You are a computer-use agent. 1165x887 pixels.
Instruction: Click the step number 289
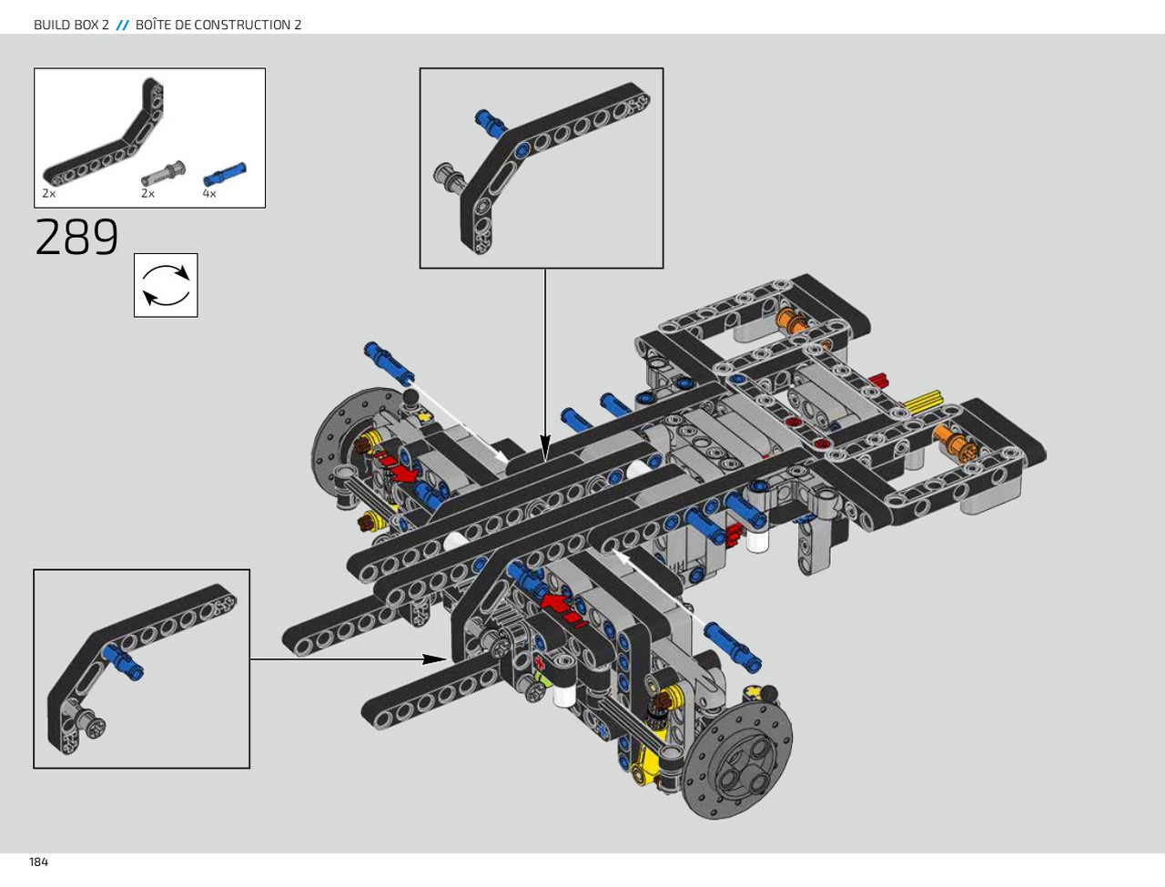pos(77,238)
